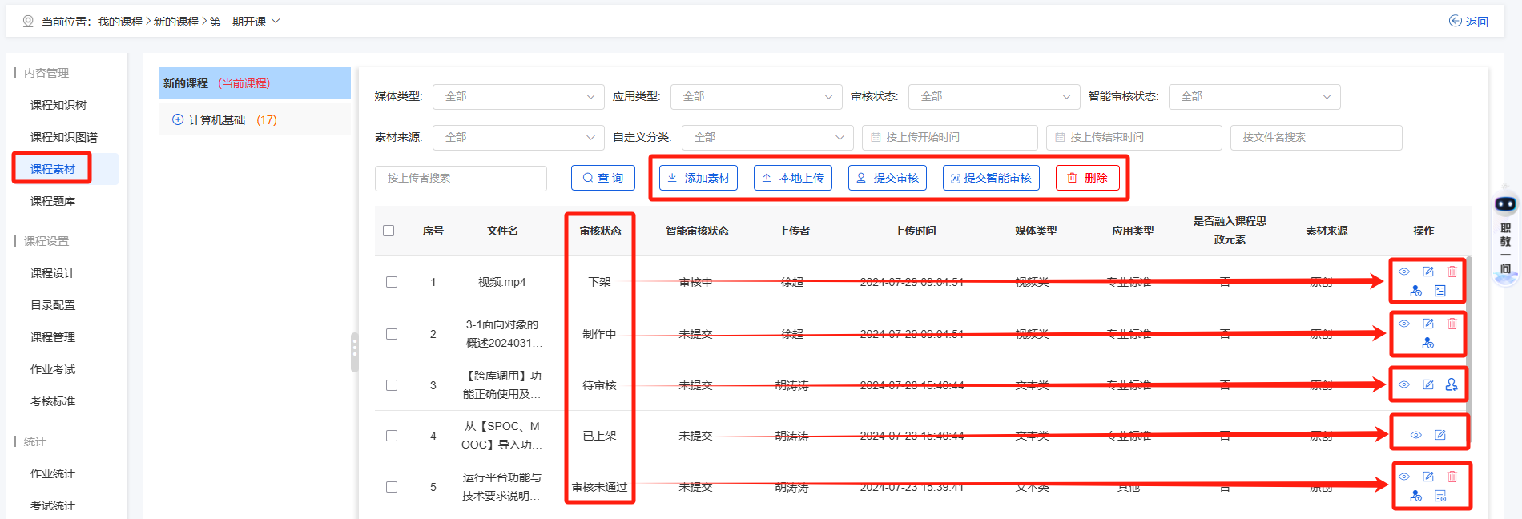Screen dimensions: 1522x519
Task: Click the 查询 search button
Action: point(603,178)
